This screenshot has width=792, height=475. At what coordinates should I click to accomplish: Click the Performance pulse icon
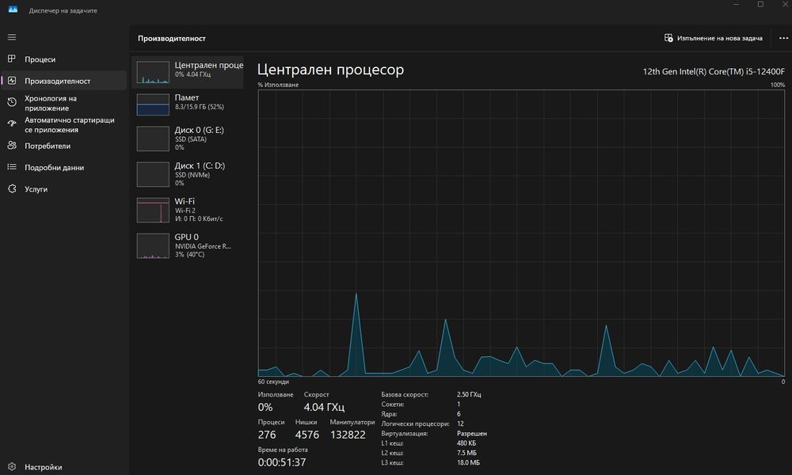[12, 80]
